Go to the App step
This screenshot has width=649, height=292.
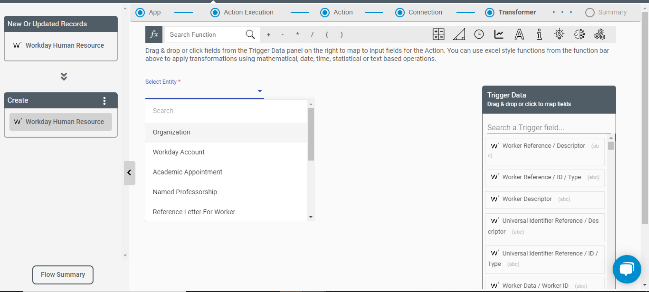(148, 12)
